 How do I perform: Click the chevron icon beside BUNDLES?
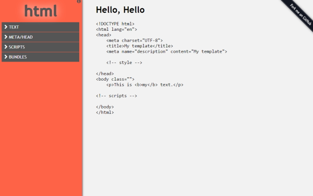point(6,57)
